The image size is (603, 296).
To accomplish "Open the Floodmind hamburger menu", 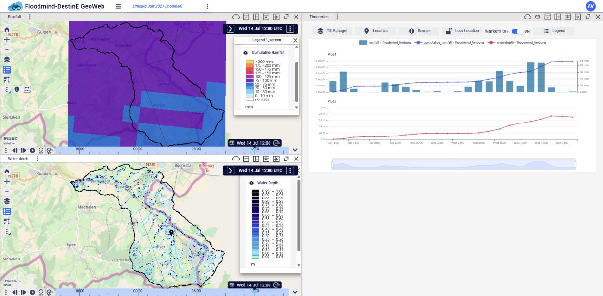I will (x=118, y=6).
